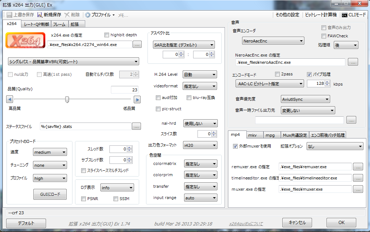Open Mux共通設定 tab
370x232 pixels.
(x=295, y=135)
